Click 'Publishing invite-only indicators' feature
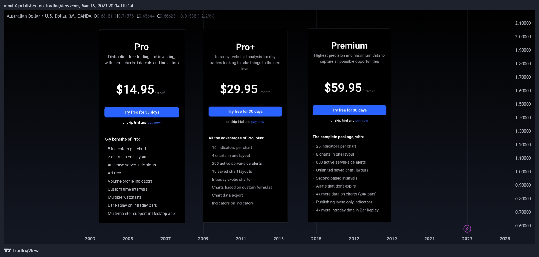Image resolution: width=539 pixels, height=257 pixels. tap(344, 202)
